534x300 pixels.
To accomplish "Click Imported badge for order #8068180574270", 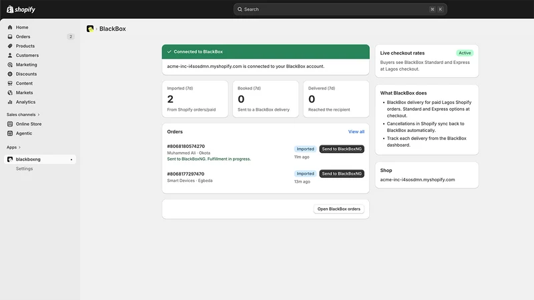I will click(x=305, y=149).
